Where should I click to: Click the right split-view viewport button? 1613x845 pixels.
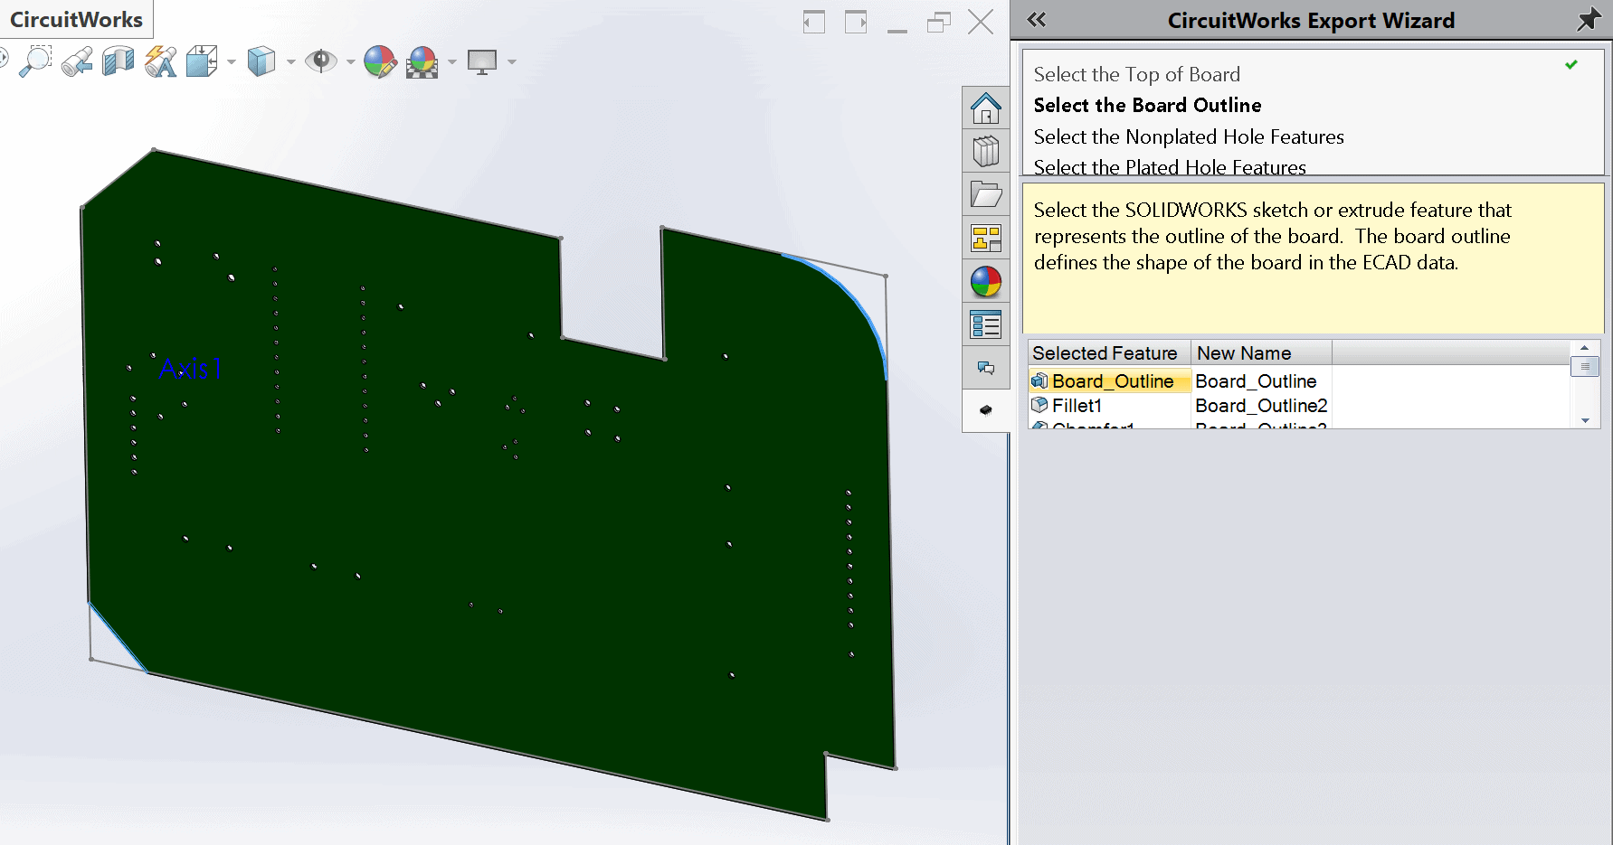856,21
